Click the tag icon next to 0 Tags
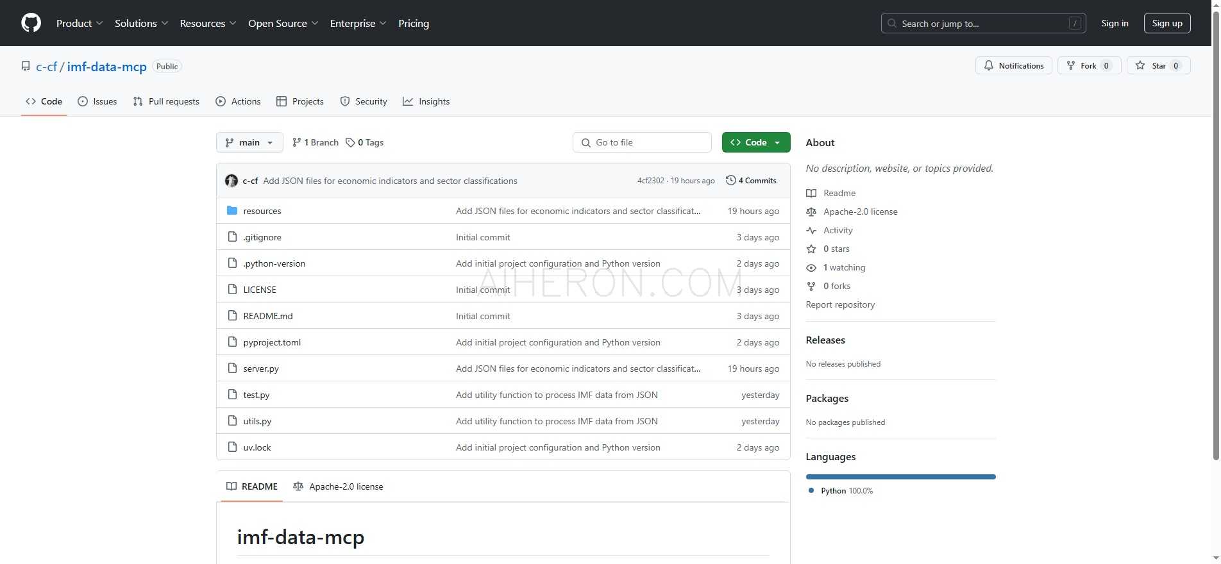Viewport: 1221px width, 564px height. pyautogui.click(x=350, y=142)
